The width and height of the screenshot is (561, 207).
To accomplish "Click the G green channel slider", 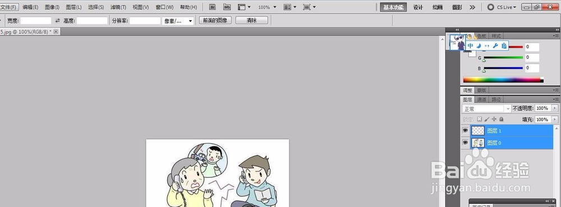I will (503, 58).
